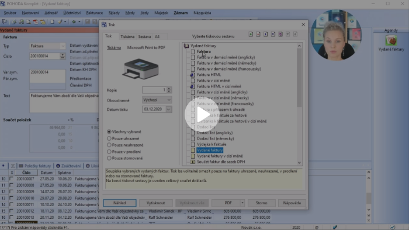Click the report list vertical scrollbar
409x230 pixels.
click(299, 104)
